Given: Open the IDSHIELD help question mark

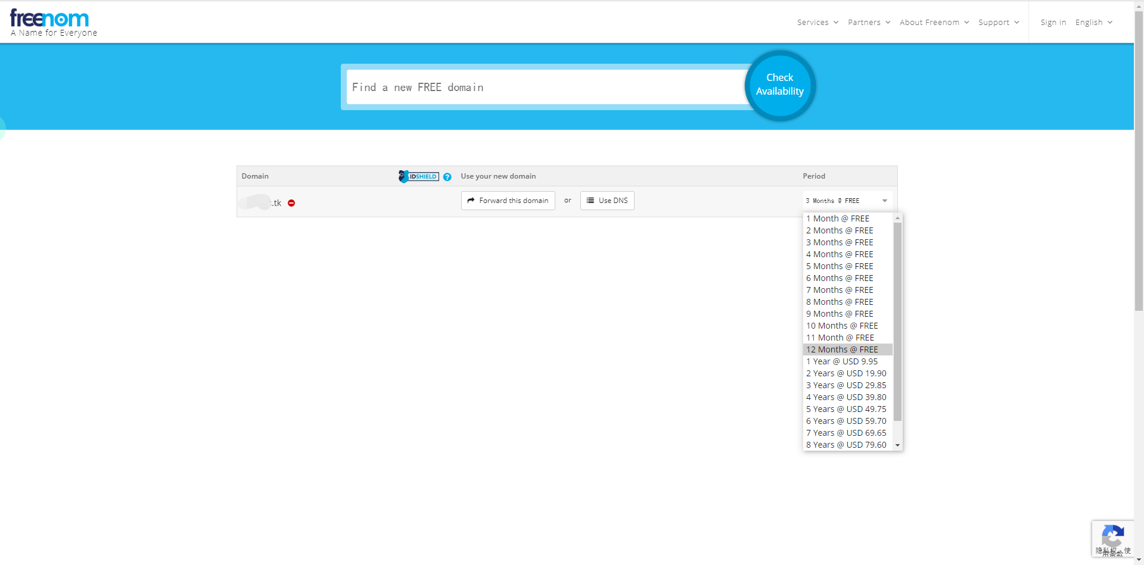Looking at the screenshot, I should click(447, 177).
